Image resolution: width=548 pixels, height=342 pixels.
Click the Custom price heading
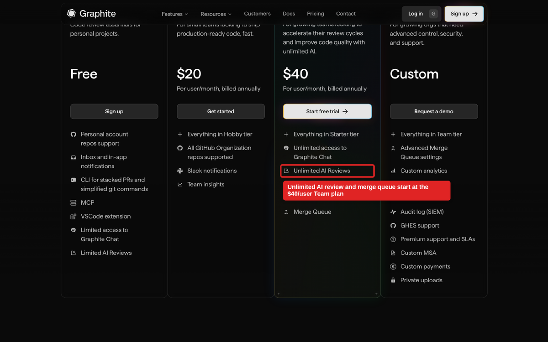pos(414,74)
